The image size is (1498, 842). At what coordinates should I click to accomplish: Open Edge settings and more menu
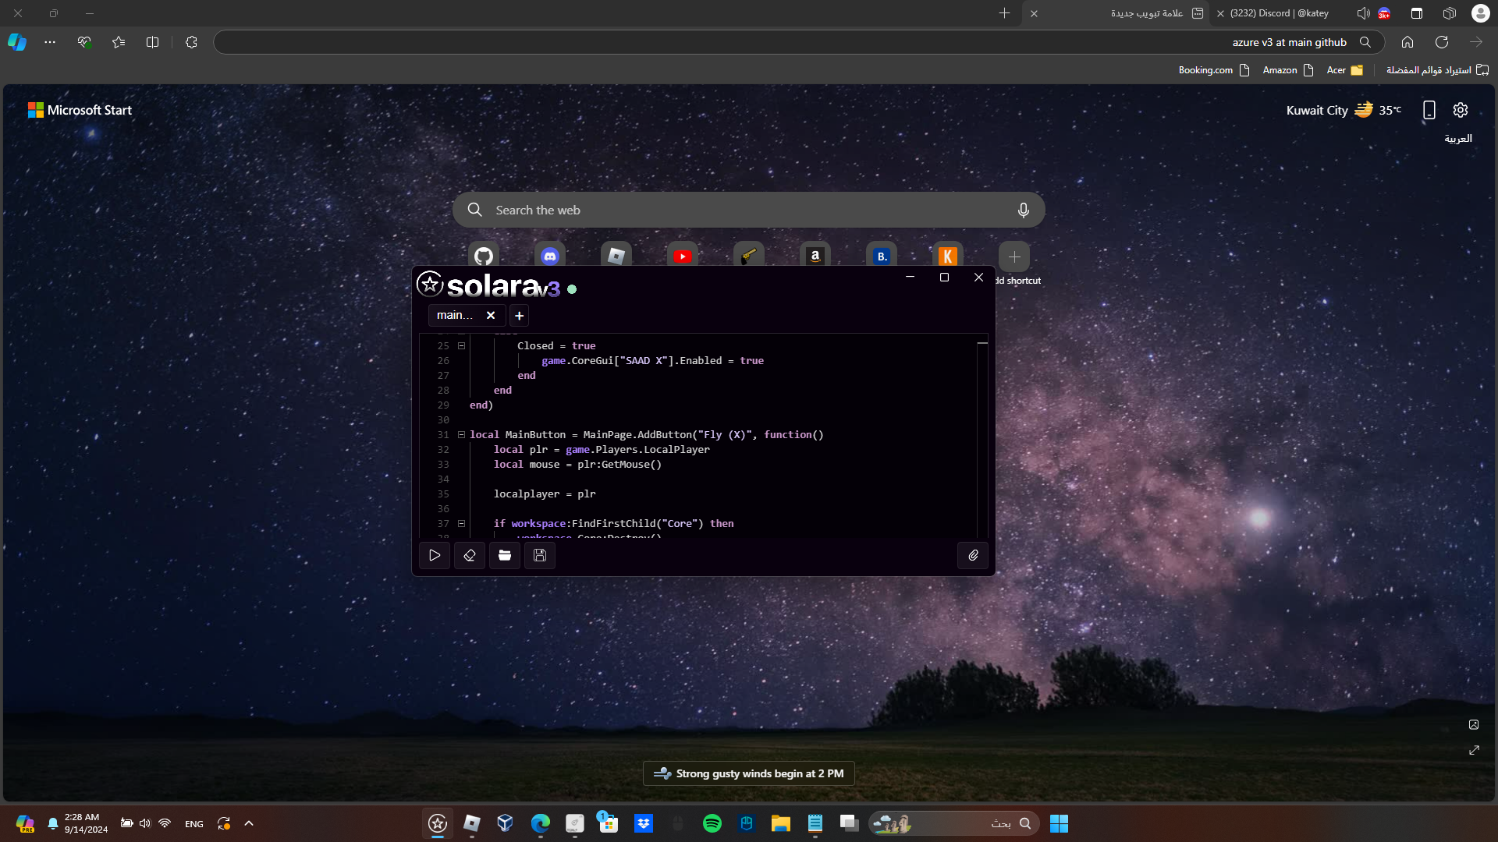[x=50, y=42]
